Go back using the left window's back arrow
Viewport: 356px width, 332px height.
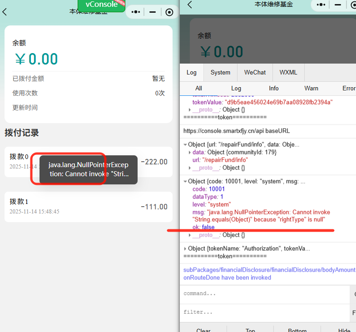(5, 12)
